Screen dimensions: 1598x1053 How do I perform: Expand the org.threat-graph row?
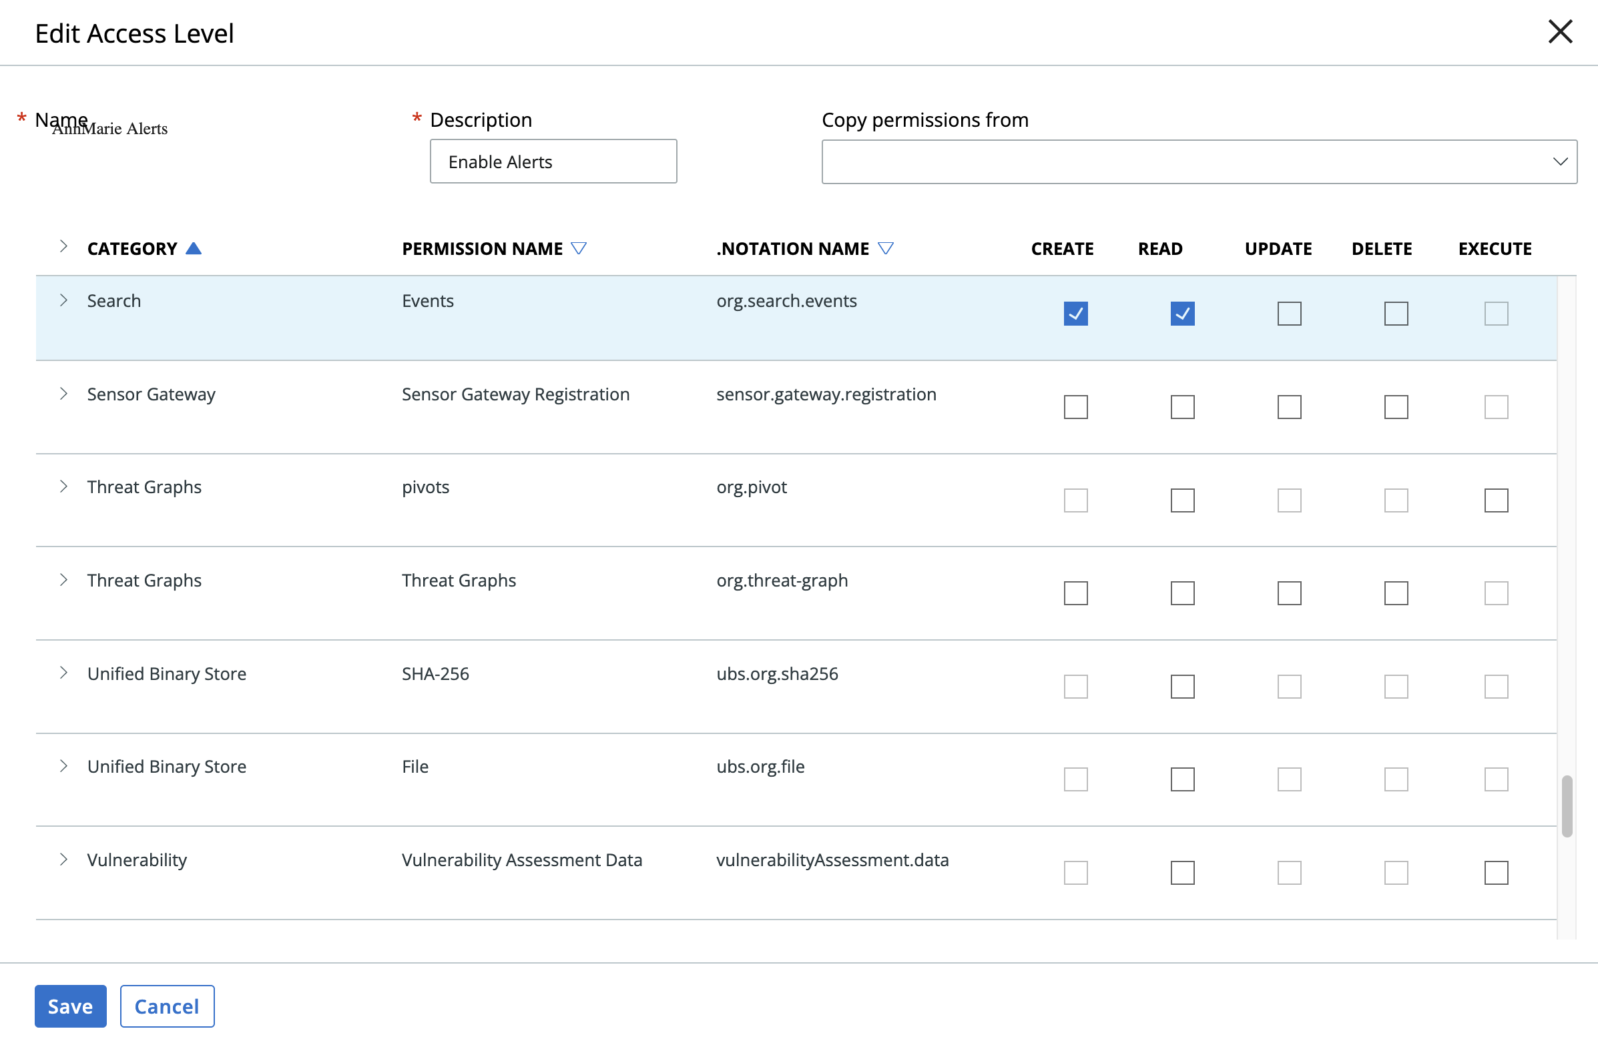pyautogui.click(x=63, y=580)
